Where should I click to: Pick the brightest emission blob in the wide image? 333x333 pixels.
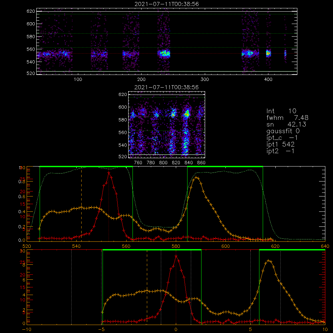[164, 53]
